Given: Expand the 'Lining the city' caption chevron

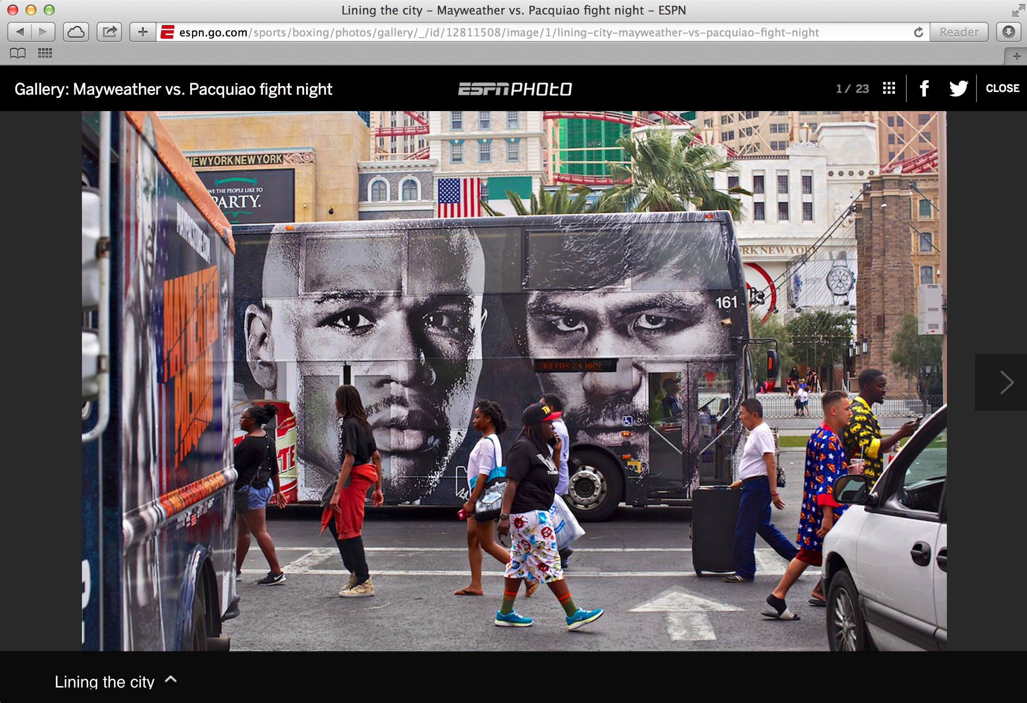Looking at the screenshot, I should (x=171, y=680).
